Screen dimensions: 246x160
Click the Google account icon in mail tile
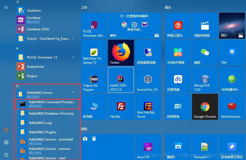click(124, 24)
